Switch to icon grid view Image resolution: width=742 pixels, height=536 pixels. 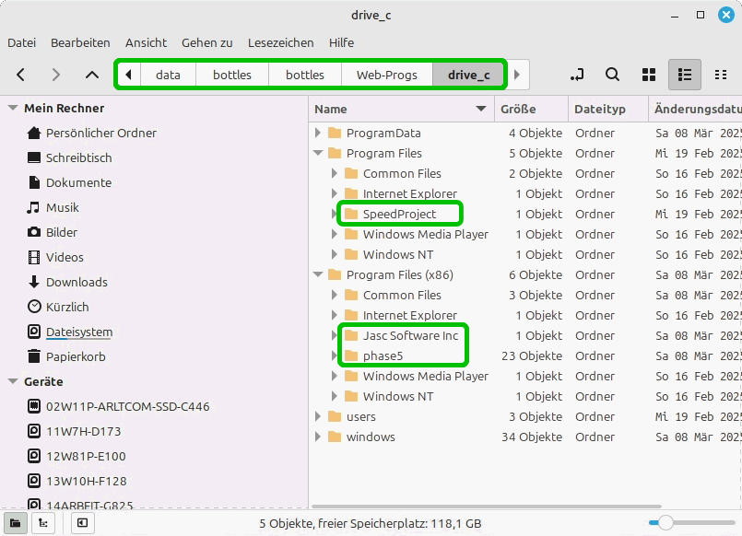click(649, 75)
